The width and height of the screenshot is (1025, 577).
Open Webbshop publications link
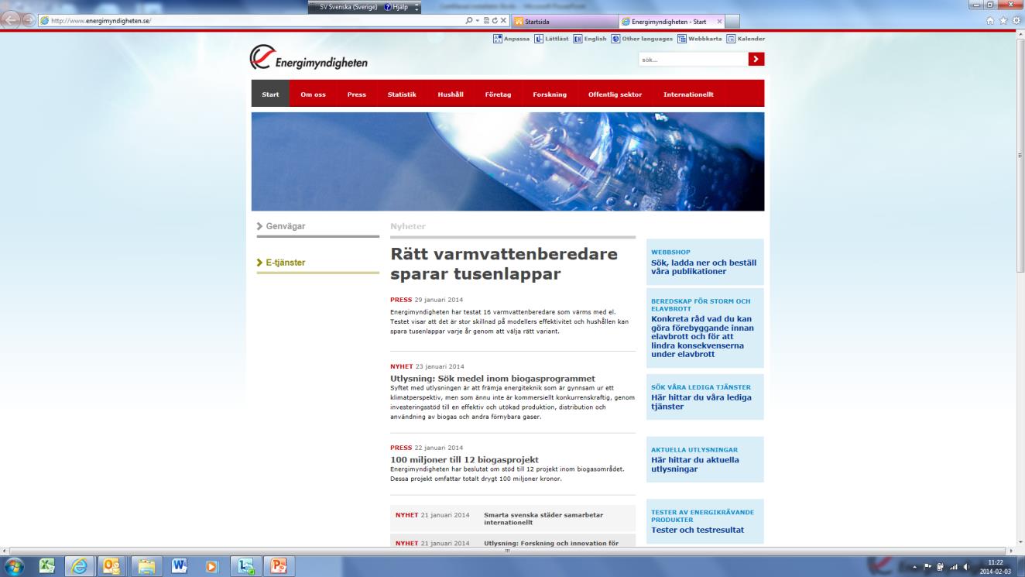[x=704, y=263]
